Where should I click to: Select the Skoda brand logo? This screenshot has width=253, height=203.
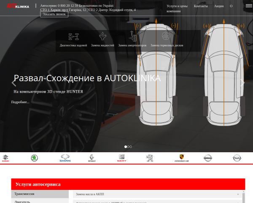35,158
